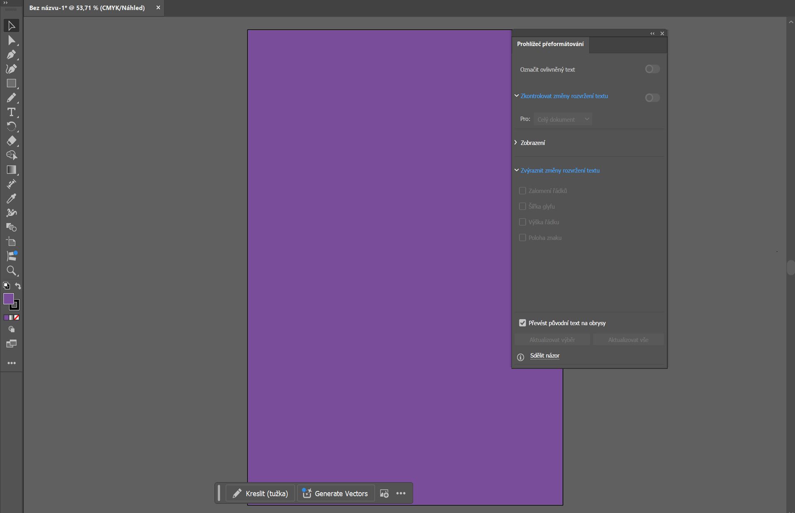Select the Type tool
This screenshot has width=795, height=513.
(11, 112)
